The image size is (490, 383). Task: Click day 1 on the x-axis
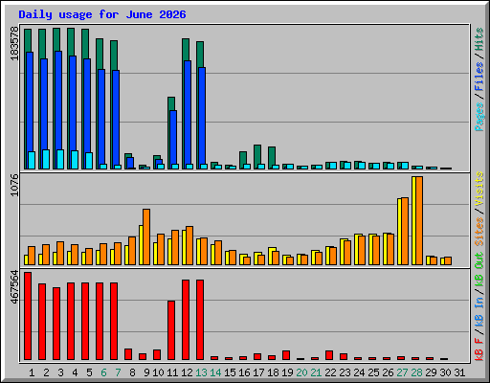tap(32, 372)
